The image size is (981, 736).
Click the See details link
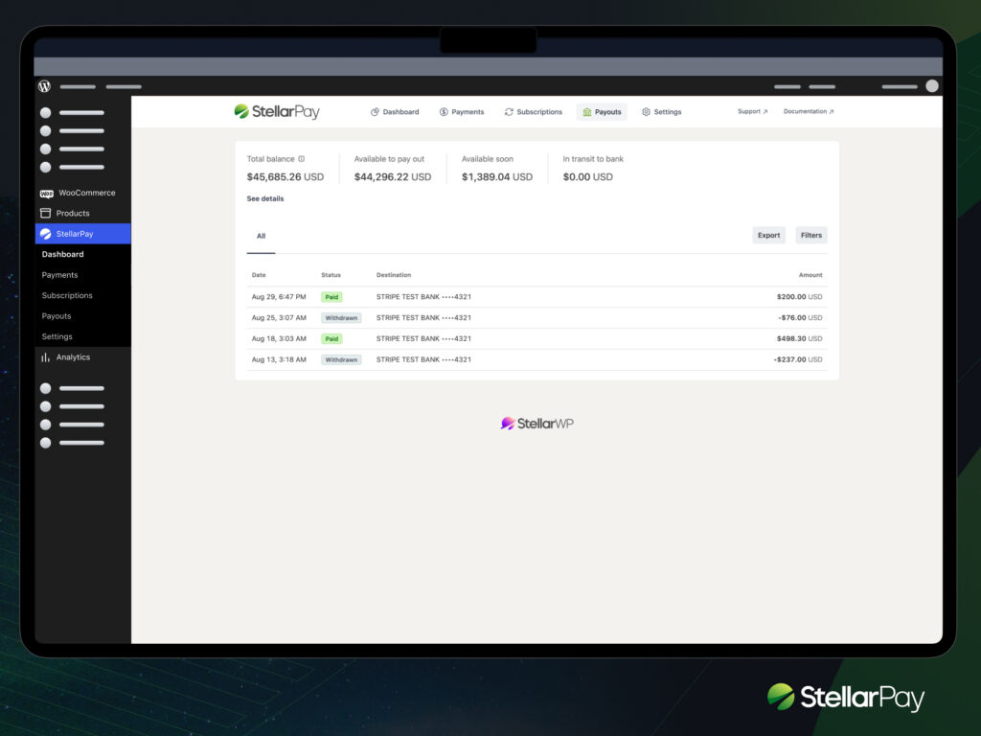(x=264, y=197)
